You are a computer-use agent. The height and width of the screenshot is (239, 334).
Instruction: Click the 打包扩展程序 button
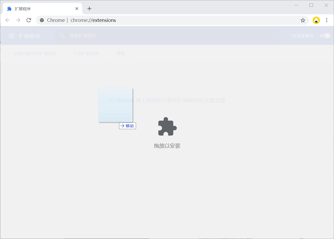[86, 53]
